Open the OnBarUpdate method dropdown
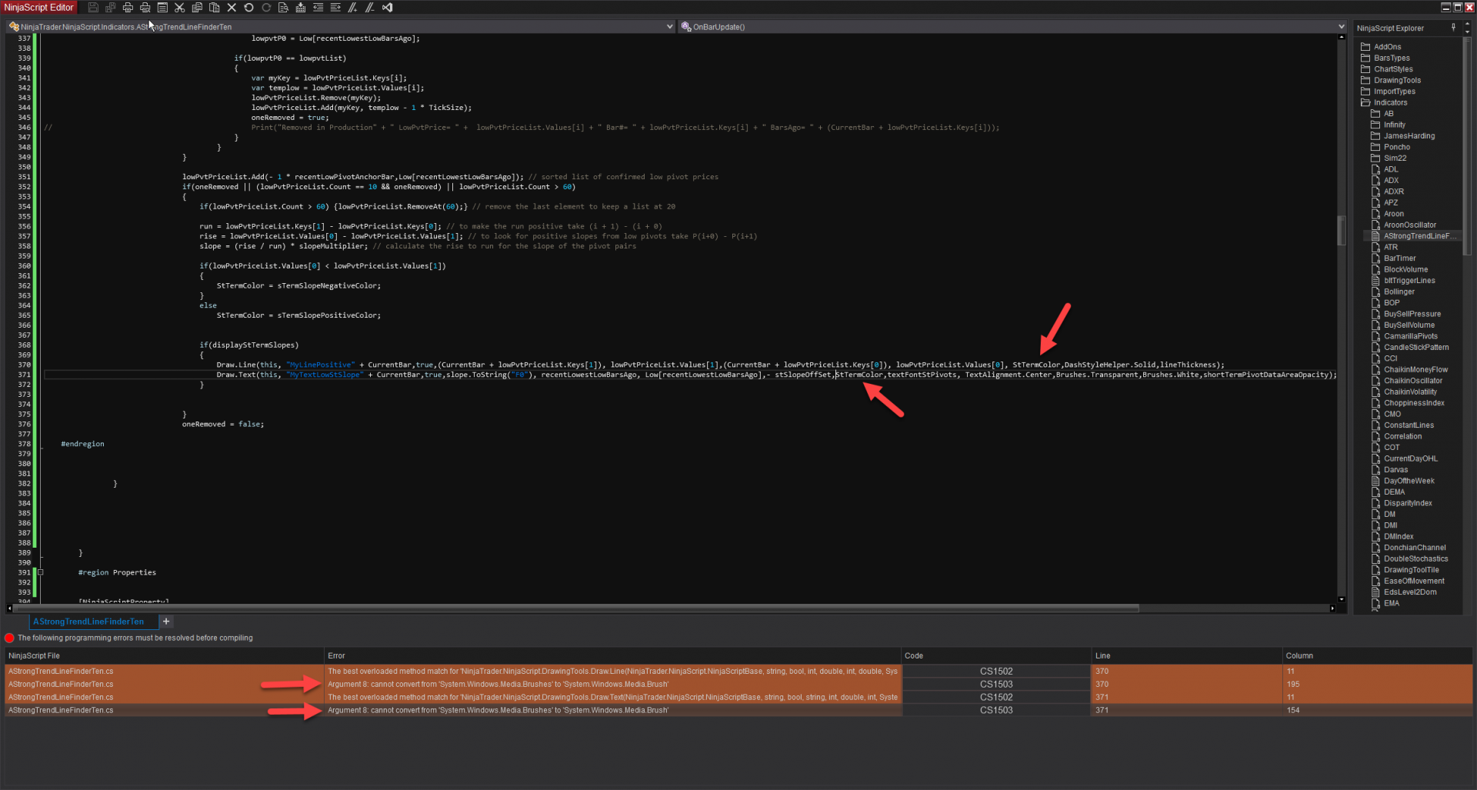Image resolution: width=1477 pixels, height=790 pixels. tap(1340, 26)
